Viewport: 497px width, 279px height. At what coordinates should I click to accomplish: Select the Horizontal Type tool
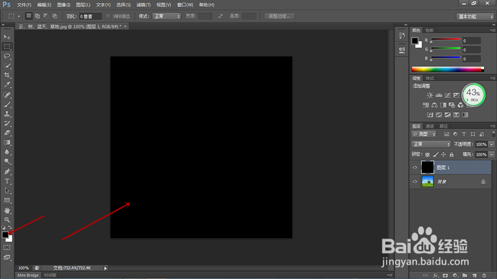coord(7,181)
